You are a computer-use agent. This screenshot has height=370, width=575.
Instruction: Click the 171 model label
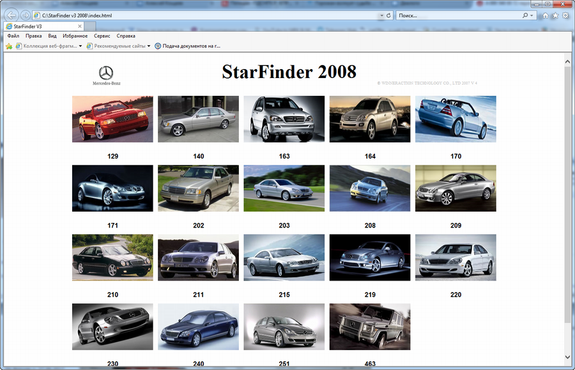point(112,226)
